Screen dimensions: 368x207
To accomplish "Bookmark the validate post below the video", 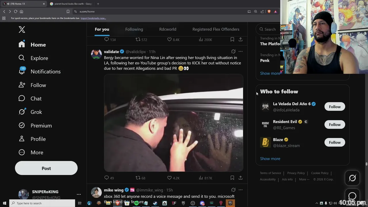I will tap(232, 178).
